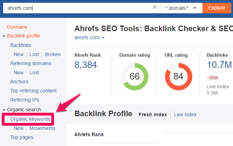Image resolution: width=233 pixels, height=146 pixels.
Task: Click Backlinks count 10.7M
Action: (x=219, y=65)
